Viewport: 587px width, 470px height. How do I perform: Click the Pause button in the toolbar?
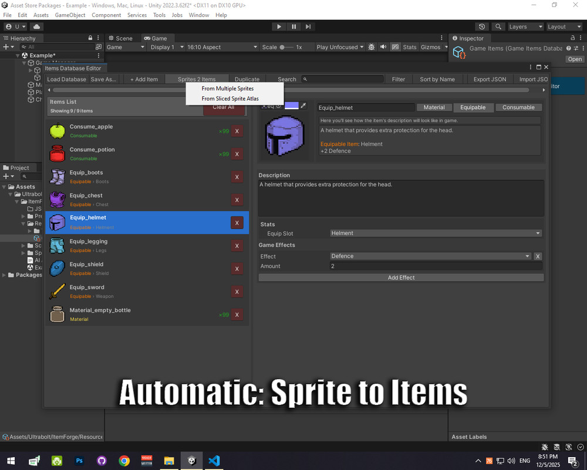tap(293, 26)
